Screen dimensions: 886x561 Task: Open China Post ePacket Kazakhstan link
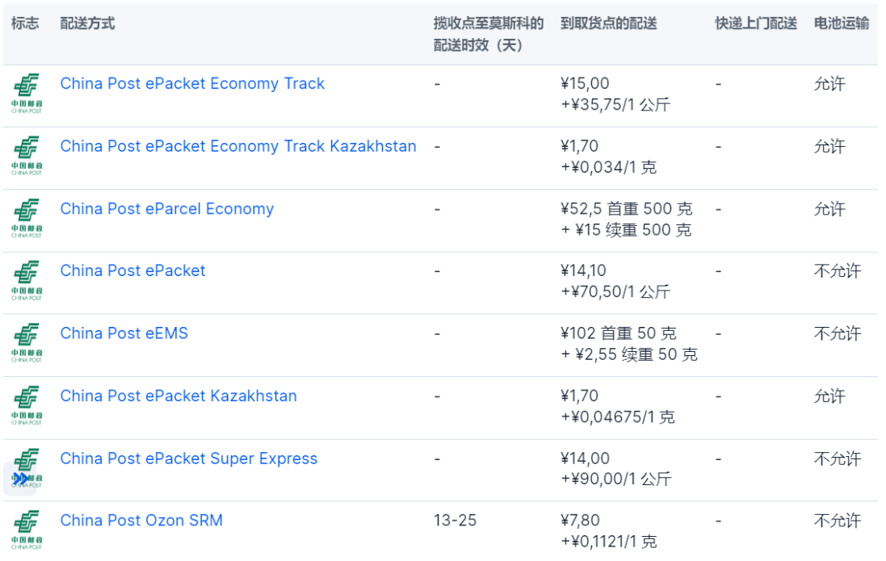(x=178, y=396)
